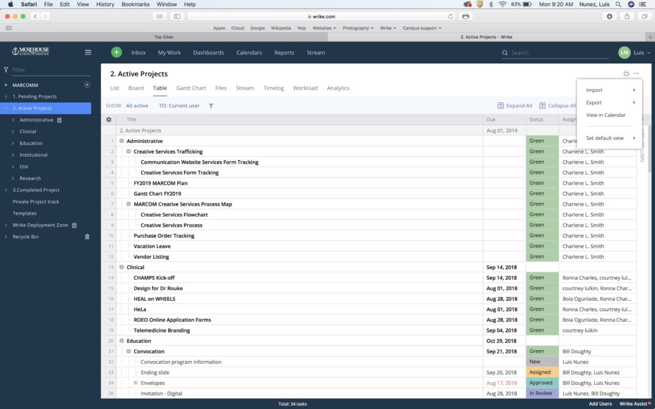The image size is (655, 409).
Task: Click In Review status for Invitation - Digital
Action: 542,393
